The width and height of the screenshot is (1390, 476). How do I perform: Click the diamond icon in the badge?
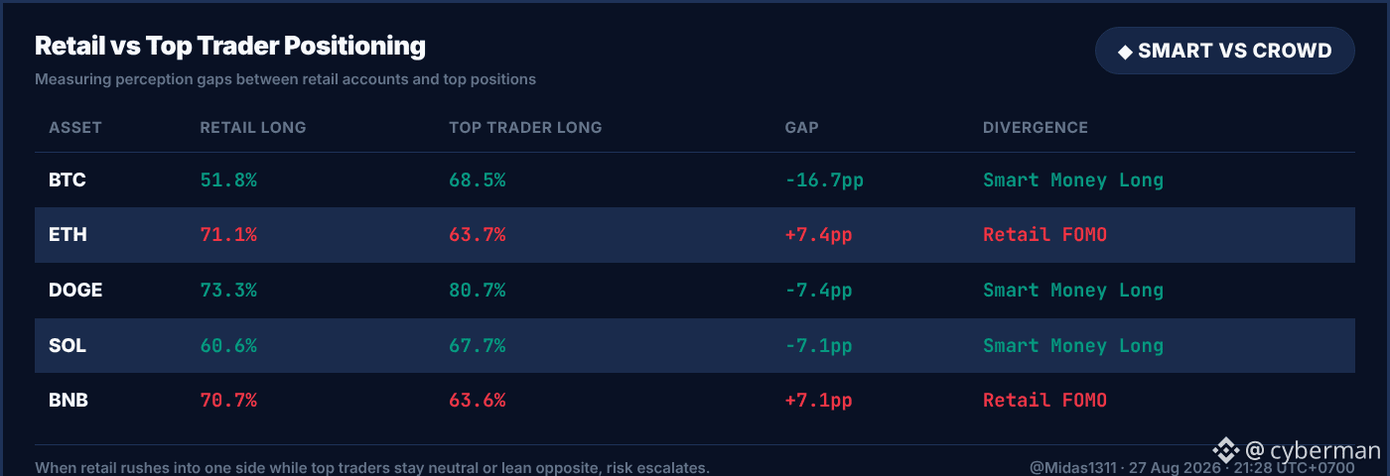pos(1125,52)
